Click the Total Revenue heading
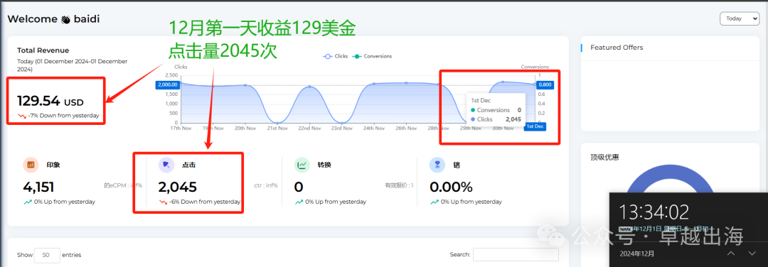The image size is (768, 267). (43, 50)
